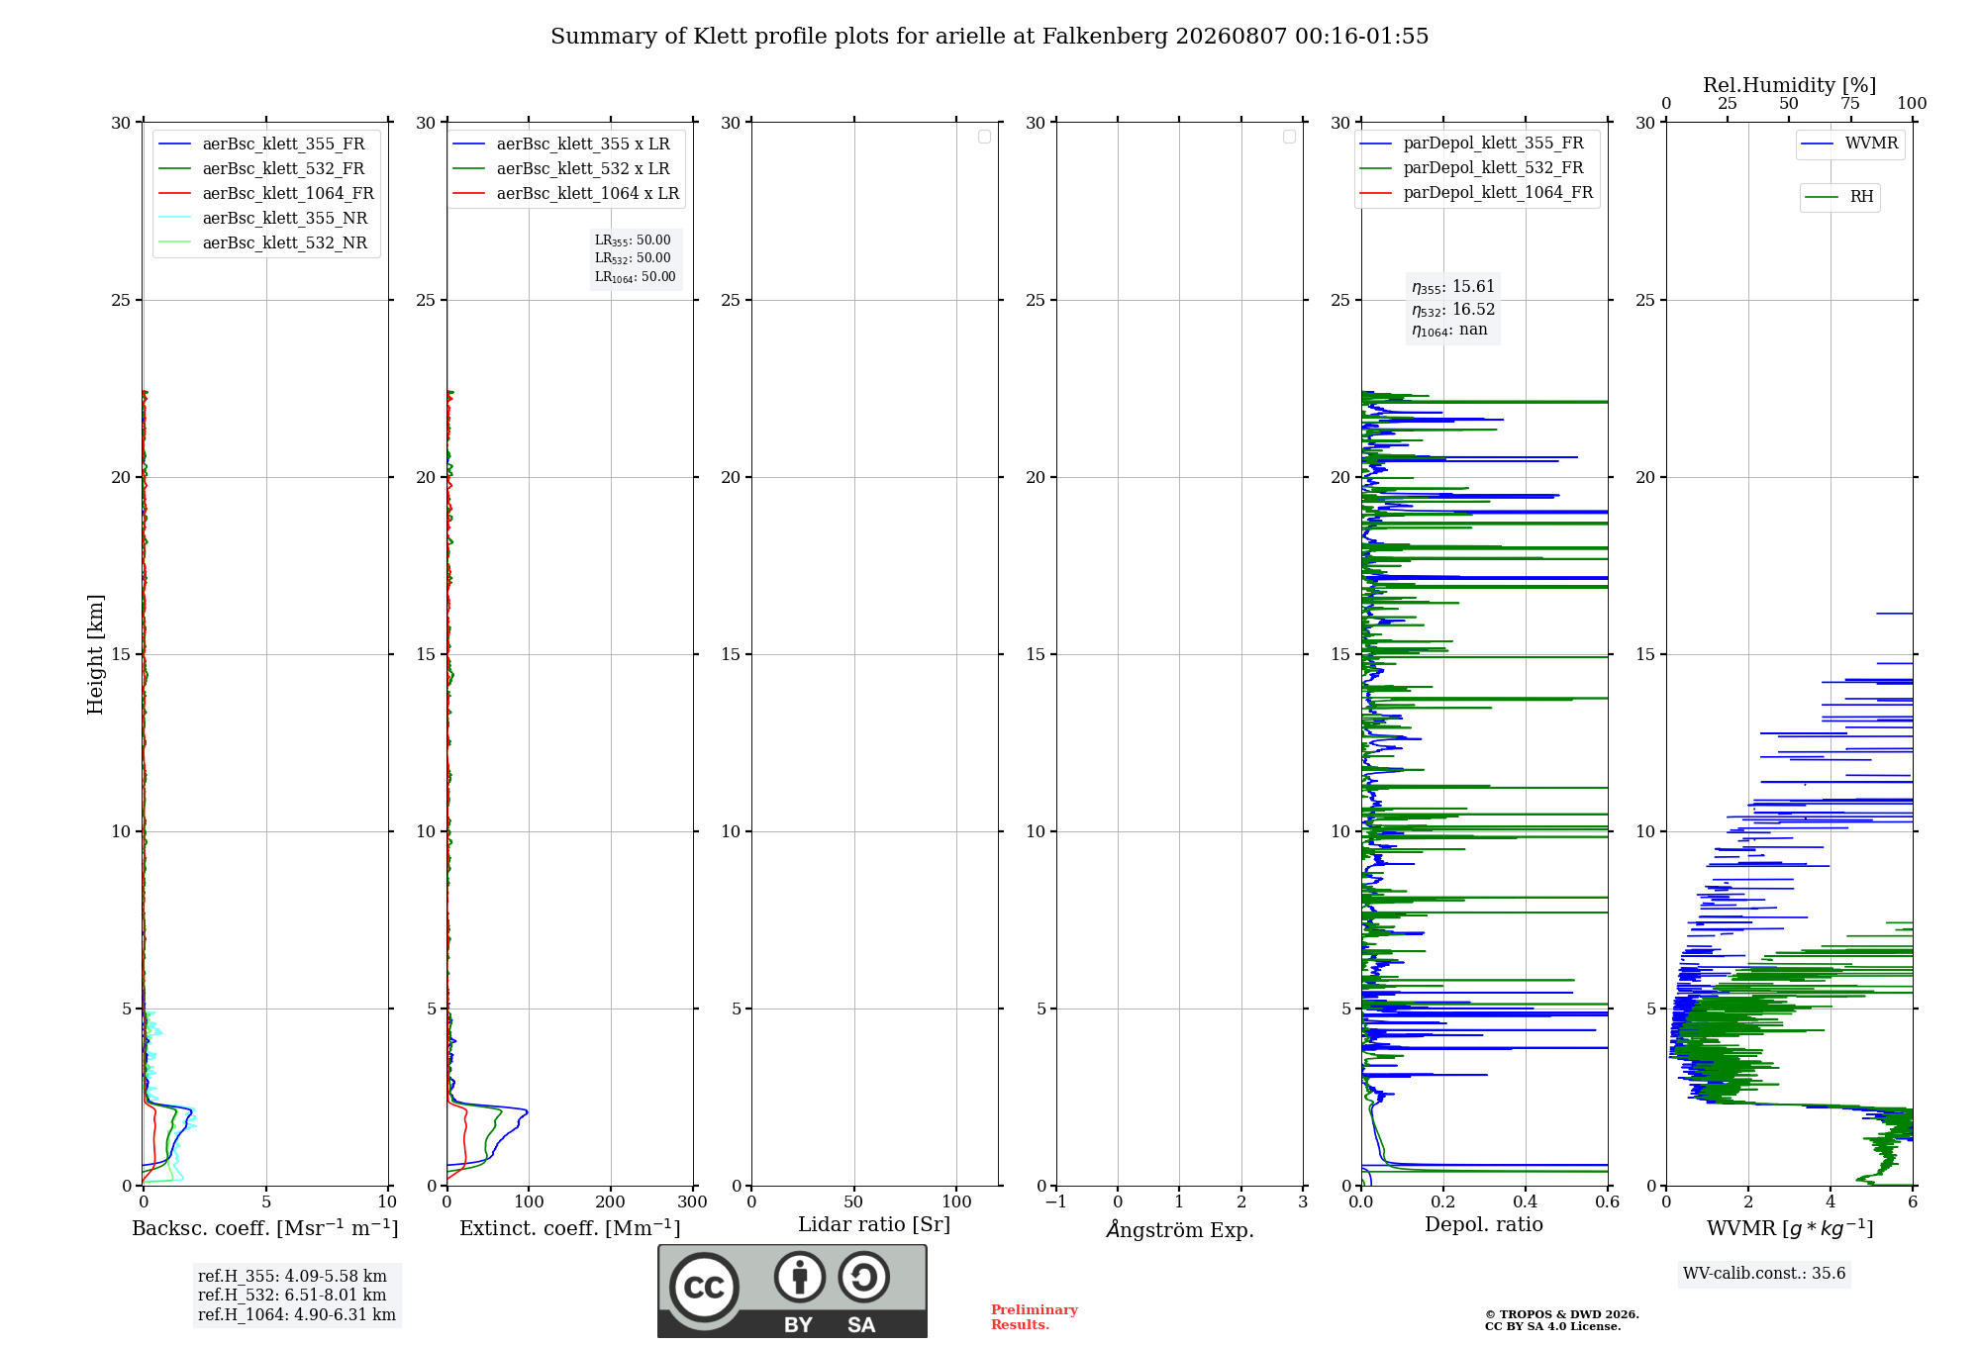Click the 'WVMR [g*kg⁻¹]' axis label
1980x1346 pixels.
1790,1229
